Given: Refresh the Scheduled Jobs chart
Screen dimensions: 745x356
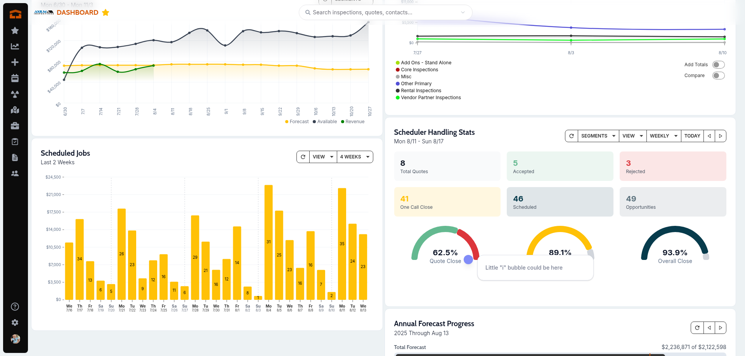Looking at the screenshot, I should (x=303, y=157).
